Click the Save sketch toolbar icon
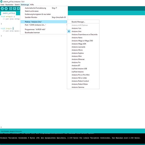 click(18, 9)
